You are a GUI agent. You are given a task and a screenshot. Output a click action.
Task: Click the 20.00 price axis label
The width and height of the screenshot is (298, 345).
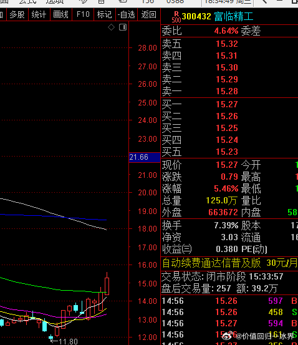click(x=147, y=193)
